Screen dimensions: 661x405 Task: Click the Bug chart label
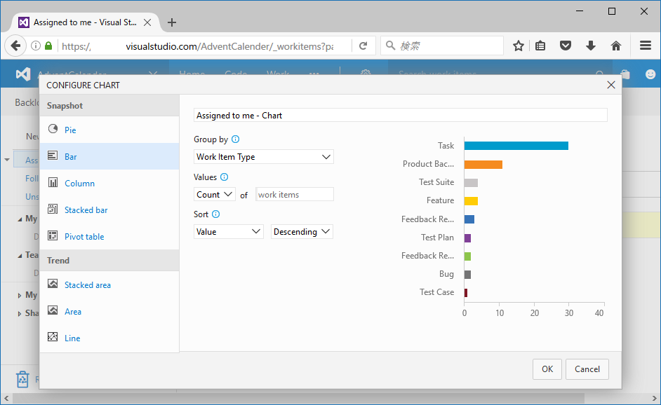(446, 274)
